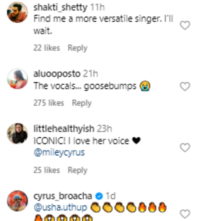View 22 likes on shakti_shetty's comment

47,48
